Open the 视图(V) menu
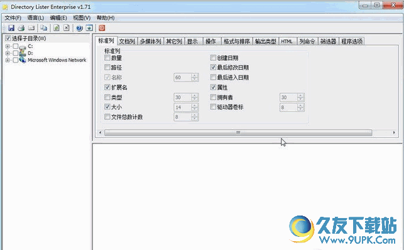Viewport: 404px width, 250px height. point(82,18)
